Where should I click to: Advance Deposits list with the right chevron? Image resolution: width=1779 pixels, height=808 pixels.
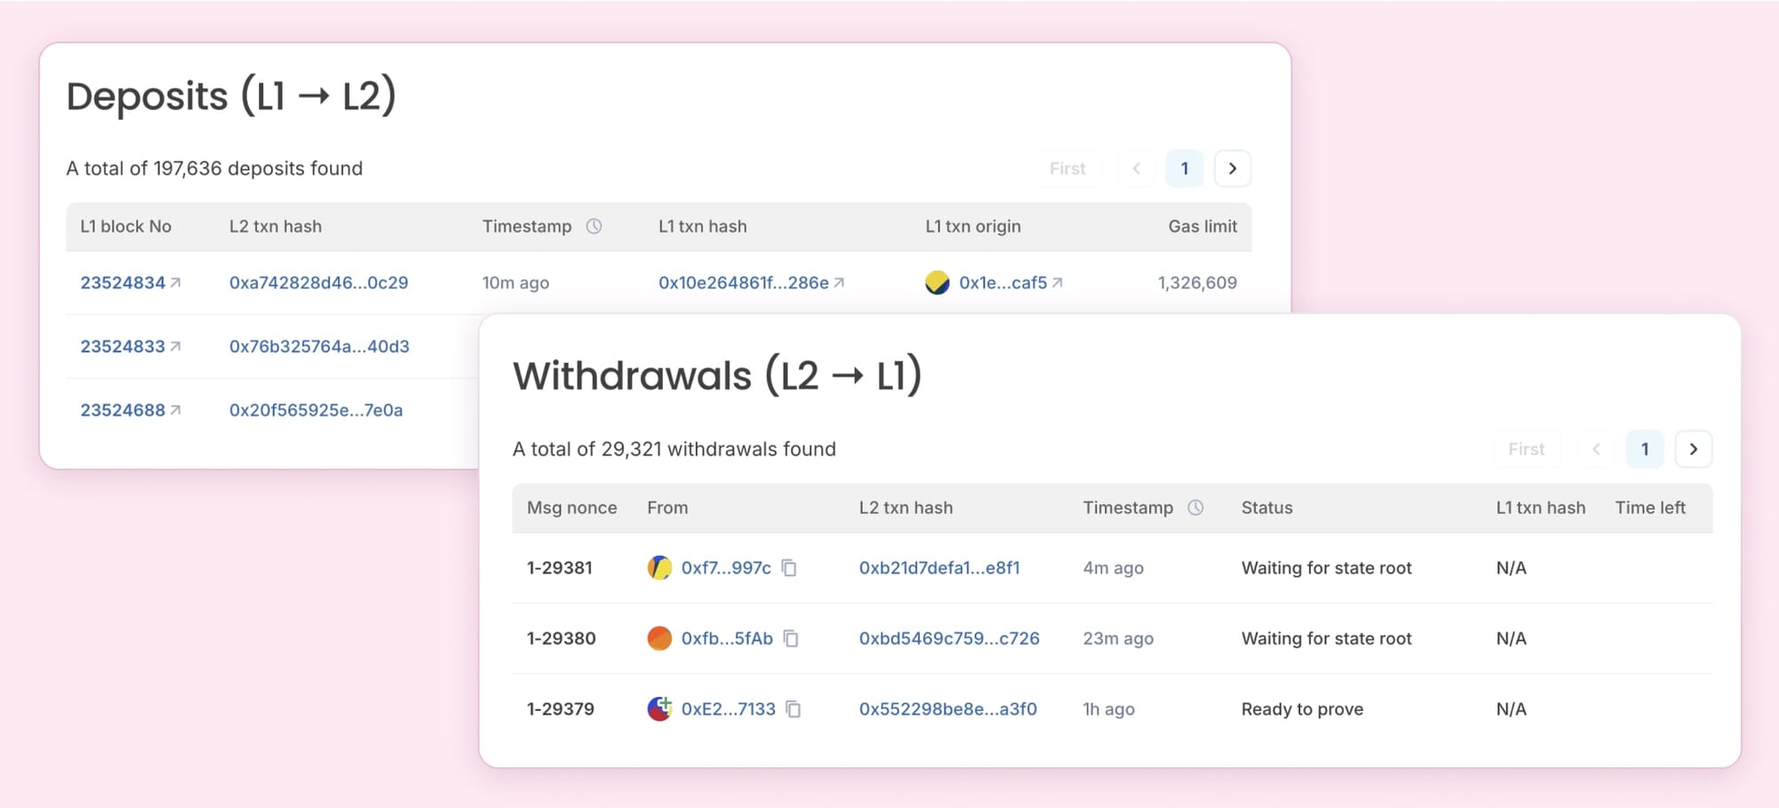[x=1233, y=168]
